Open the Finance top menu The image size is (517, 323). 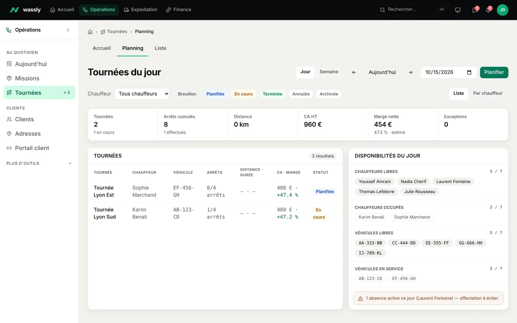pyautogui.click(x=178, y=10)
